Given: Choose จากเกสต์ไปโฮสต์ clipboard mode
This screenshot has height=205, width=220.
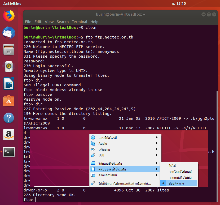Looking at the screenshot, I should coord(180,177).
